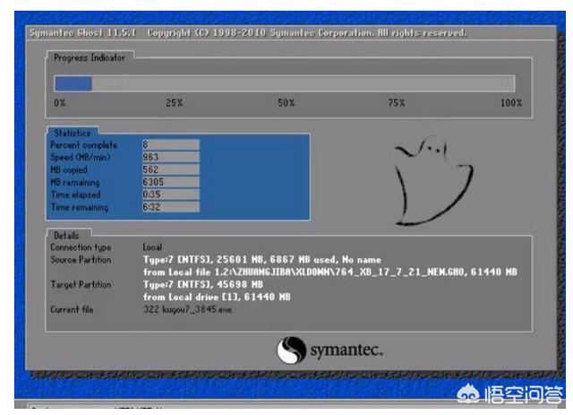
Task: Click the filled blue portion of the progress bar
Action: [73, 83]
